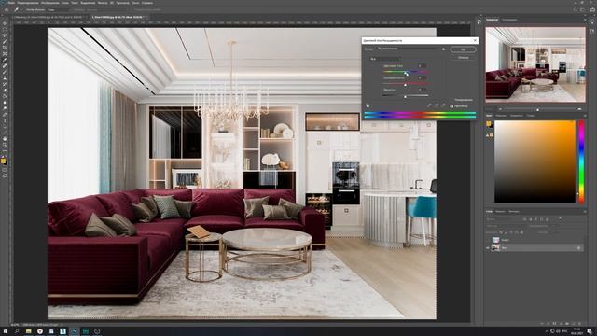This screenshot has width=597, height=336.
Task: Hide the Фон background layer
Action: point(488,248)
